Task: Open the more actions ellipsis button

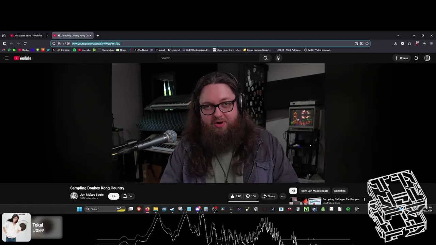Action: pos(283,196)
